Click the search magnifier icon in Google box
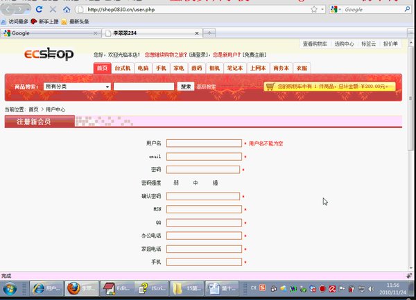416x300 pixels. click(x=407, y=10)
